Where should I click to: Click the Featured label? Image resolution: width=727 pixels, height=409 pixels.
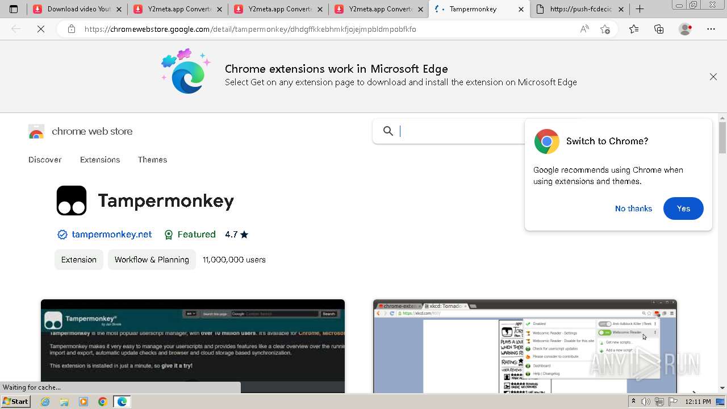[197, 234]
